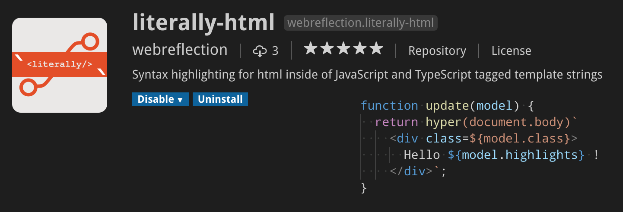Click the install count number 3
The height and width of the screenshot is (212, 623).
coord(275,51)
